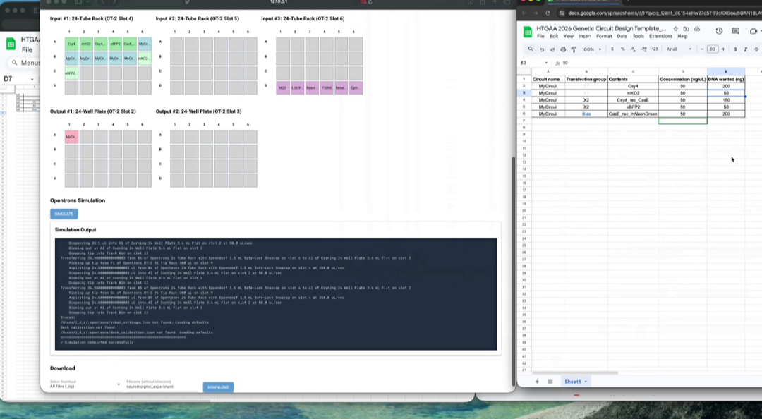The height and width of the screenshot is (419, 762).
Task: Toggle strikethrough formatting in Sheets
Action: coord(756,49)
